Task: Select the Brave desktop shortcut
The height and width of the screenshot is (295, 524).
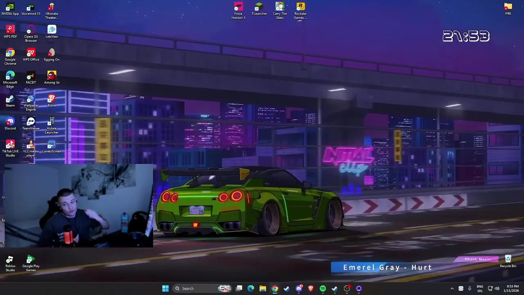Action: pos(52,101)
